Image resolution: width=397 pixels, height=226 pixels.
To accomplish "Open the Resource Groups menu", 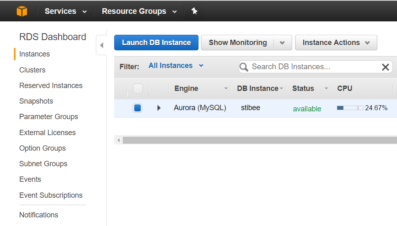I will (x=139, y=11).
